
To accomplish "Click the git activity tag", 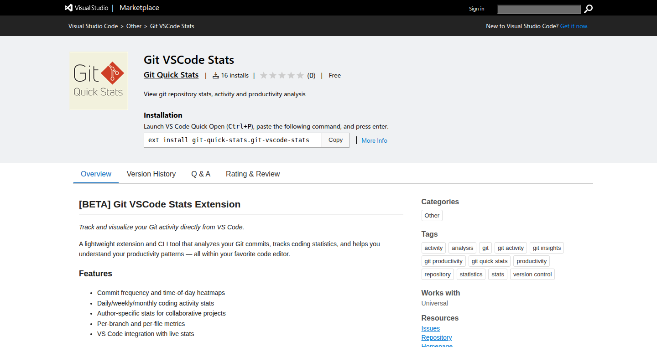I will coord(511,248).
